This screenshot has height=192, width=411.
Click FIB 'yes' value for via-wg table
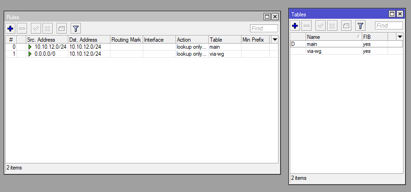(x=367, y=51)
